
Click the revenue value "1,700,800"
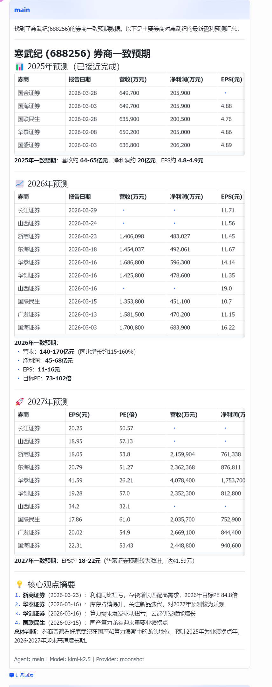(132, 328)
